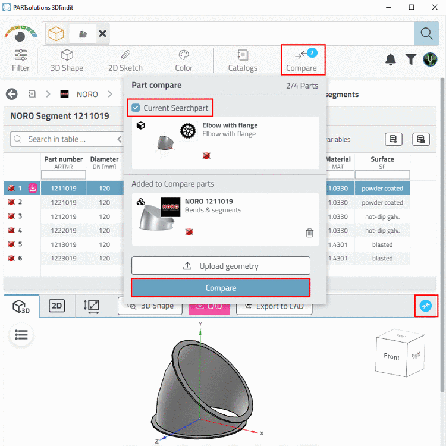The width and height of the screenshot is (446, 446).
Task: Start a 3D Shape search
Action: tap(67, 60)
